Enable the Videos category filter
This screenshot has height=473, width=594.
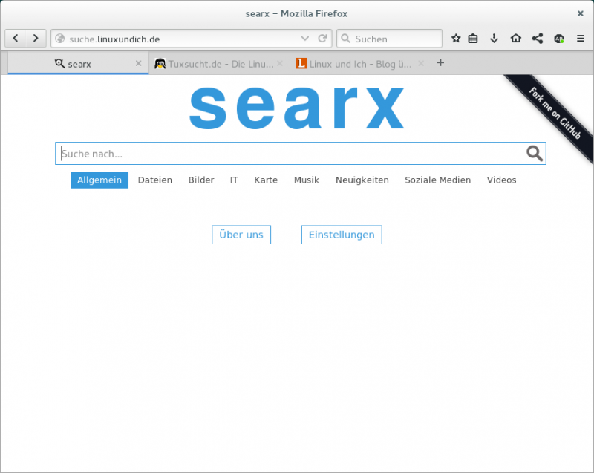pyautogui.click(x=501, y=180)
